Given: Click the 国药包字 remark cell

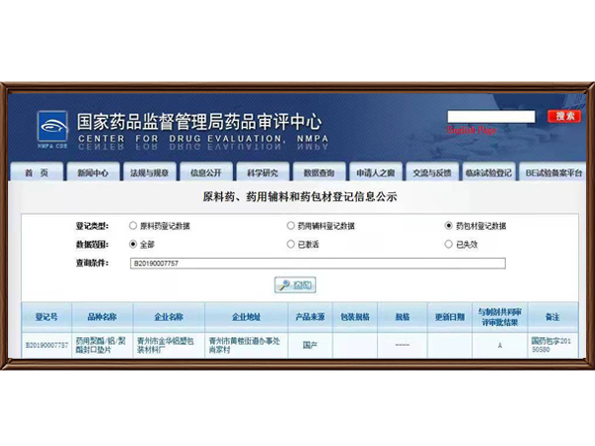Looking at the screenshot, I should pos(553,345).
